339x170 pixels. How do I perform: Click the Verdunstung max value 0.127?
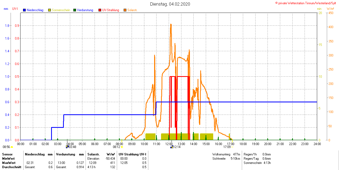[x=80, y=163]
